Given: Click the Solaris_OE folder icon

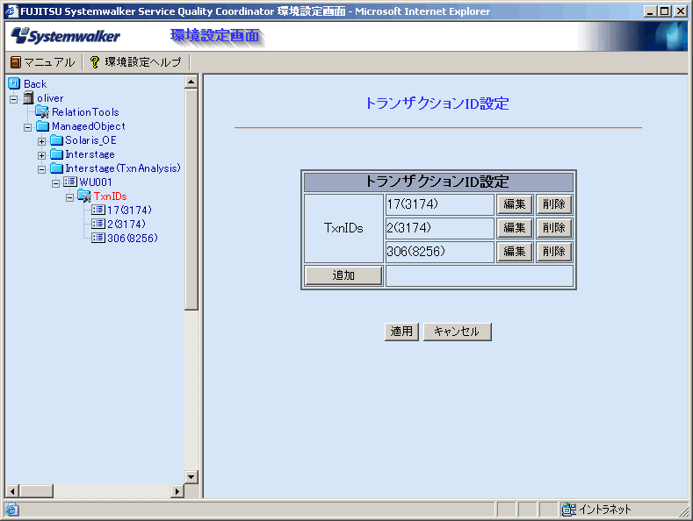Looking at the screenshot, I should (x=56, y=140).
